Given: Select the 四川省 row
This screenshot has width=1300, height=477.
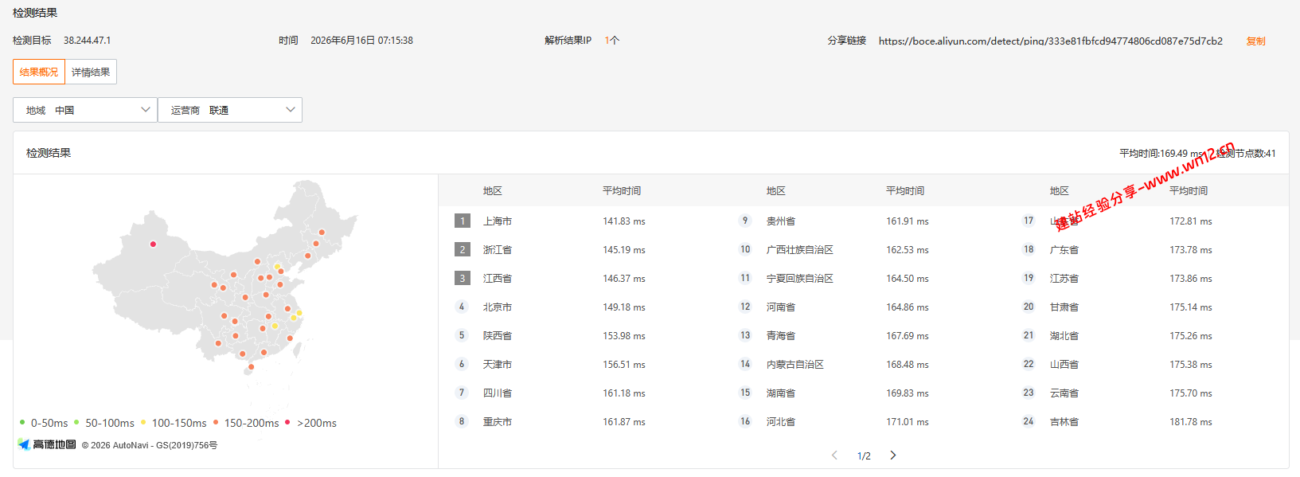Looking at the screenshot, I should [x=580, y=393].
